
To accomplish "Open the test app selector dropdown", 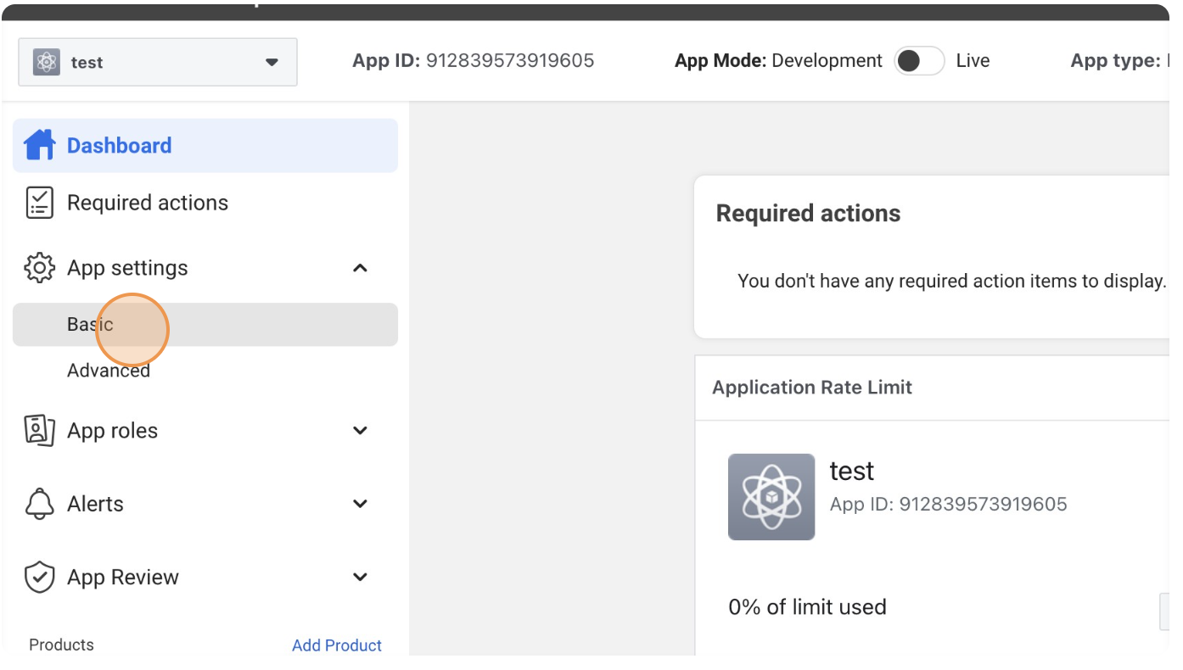I will tap(158, 62).
